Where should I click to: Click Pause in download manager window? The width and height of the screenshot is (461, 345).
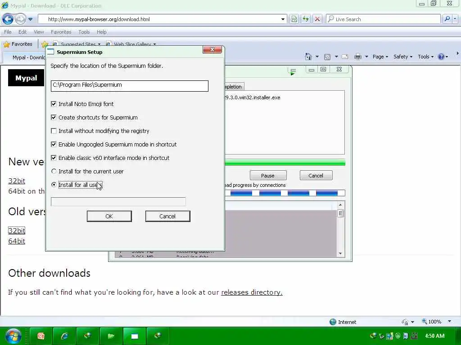[268, 176]
